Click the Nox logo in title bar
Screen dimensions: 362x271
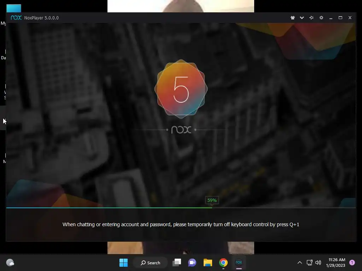[16, 18]
